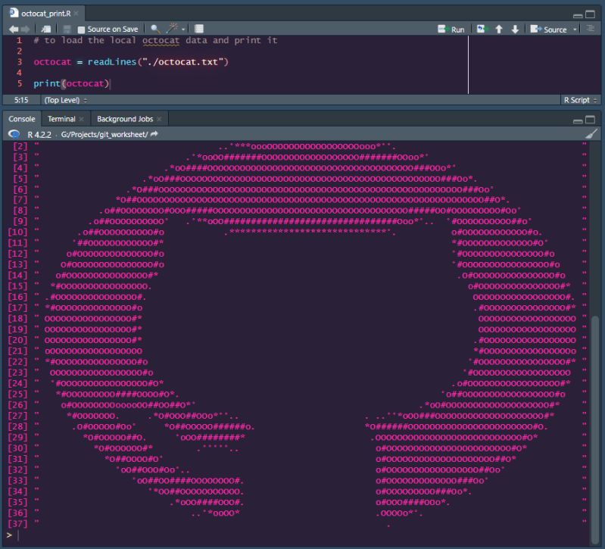Viewport: 605px width, 549px height.
Task: Click the R 4.2.2 version label
Action: (x=39, y=135)
